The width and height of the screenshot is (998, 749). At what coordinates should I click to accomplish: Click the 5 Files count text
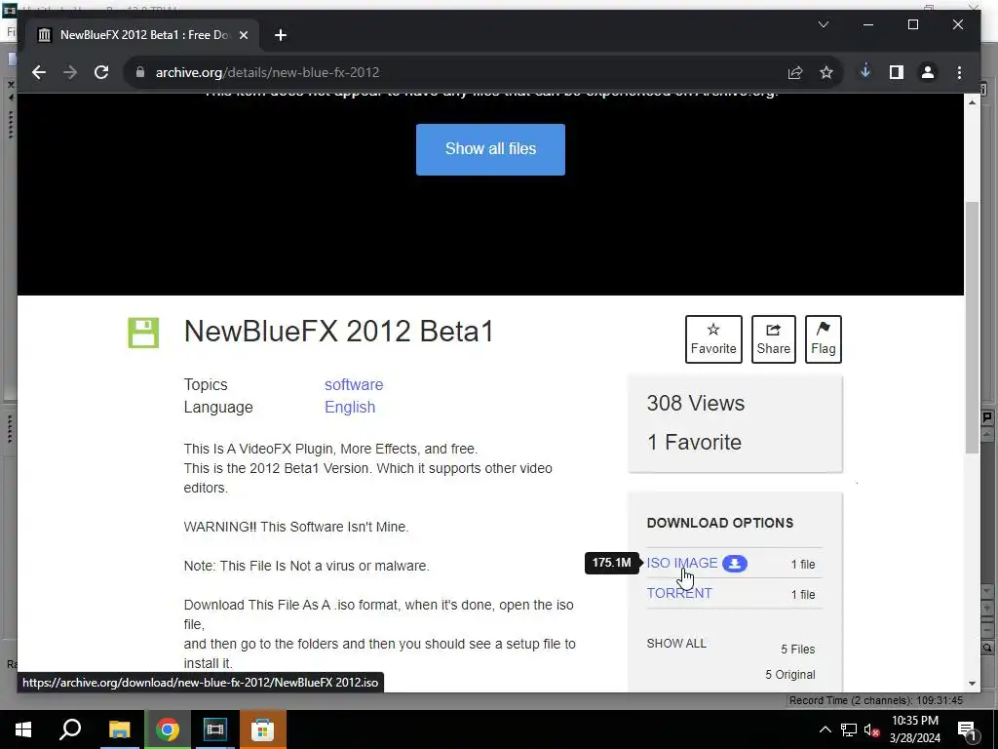[798, 649]
